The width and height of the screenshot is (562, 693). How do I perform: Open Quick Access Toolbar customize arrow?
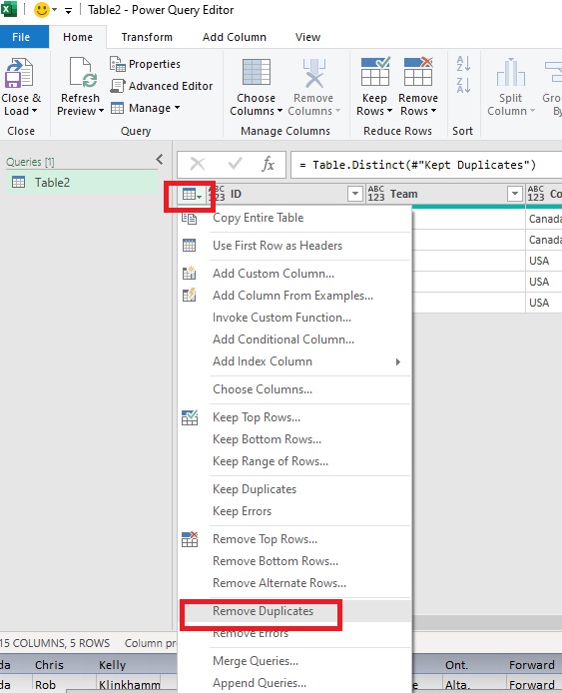tap(68, 11)
